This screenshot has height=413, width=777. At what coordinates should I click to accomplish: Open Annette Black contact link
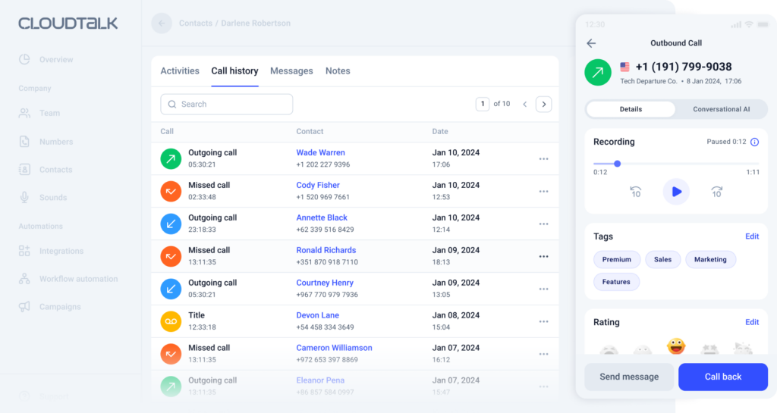click(x=322, y=217)
